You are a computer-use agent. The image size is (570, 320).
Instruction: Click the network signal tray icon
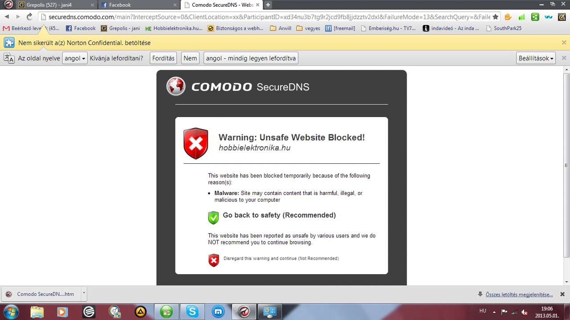coord(515,312)
